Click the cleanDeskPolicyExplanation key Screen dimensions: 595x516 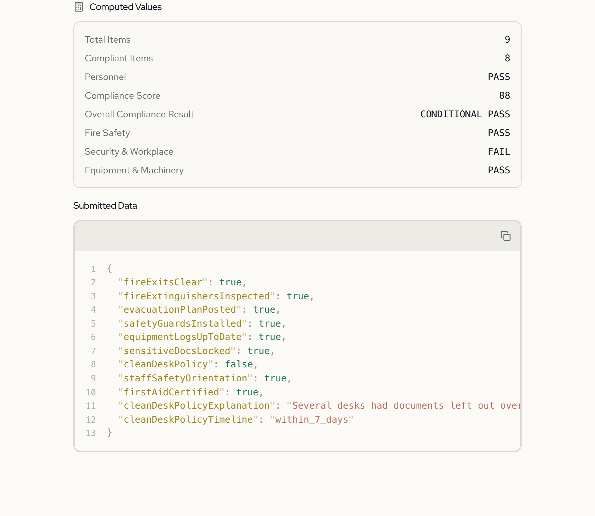pos(196,405)
